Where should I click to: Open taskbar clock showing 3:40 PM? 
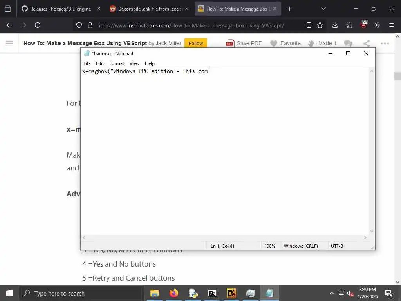tap(367, 293)
